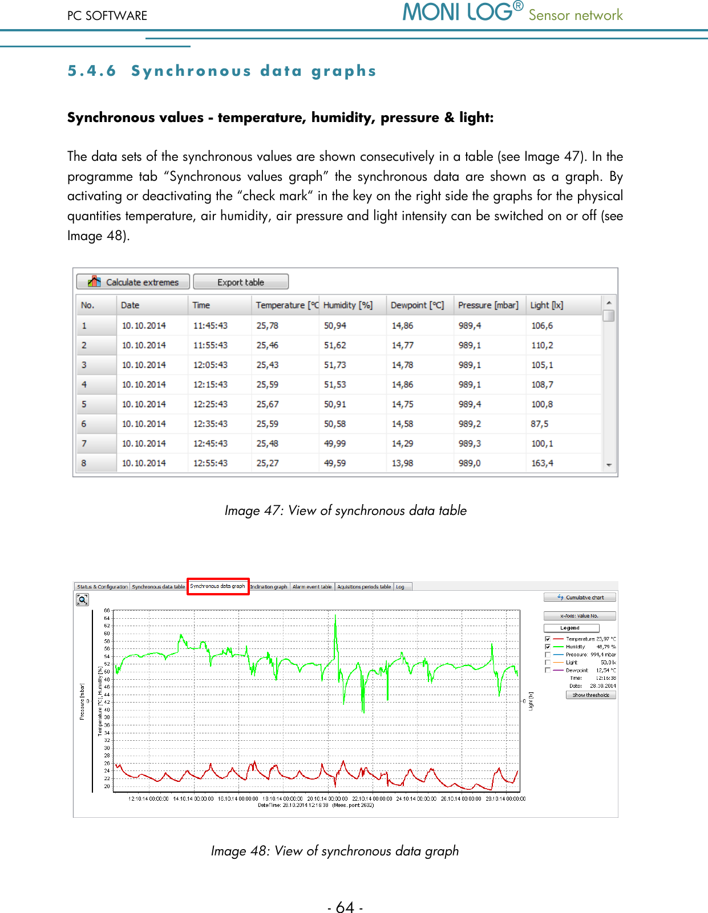Open the Alarm event table tab
Image resolution: width=708 pixels, height=913 pixels.
pyautogui.click(x=312, y=587)
